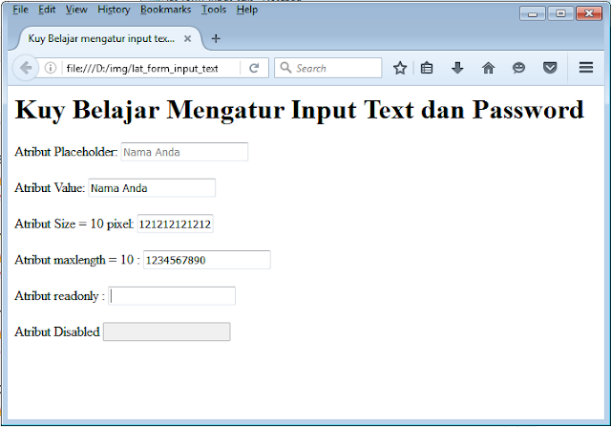Screen dimensions: 611x427
Task: Click the maxlength input with 1234567890
Action: tap(207, 260)
